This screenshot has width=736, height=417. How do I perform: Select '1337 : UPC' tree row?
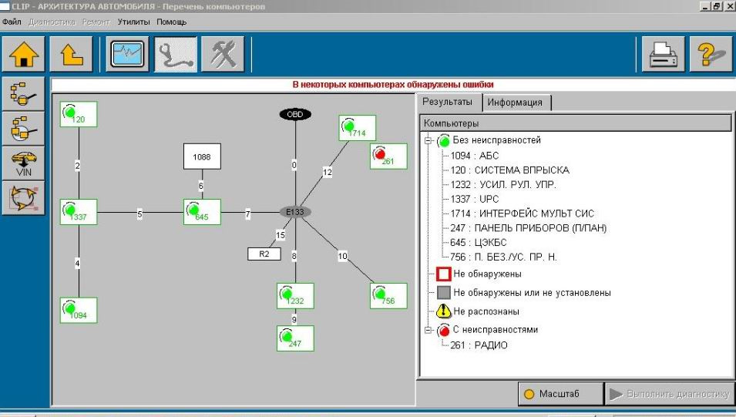click(x=475, y=199)
